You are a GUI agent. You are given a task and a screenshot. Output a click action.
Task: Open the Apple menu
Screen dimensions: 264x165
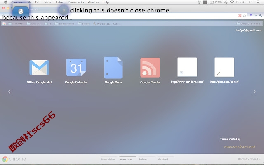click(x=5, y=2)
